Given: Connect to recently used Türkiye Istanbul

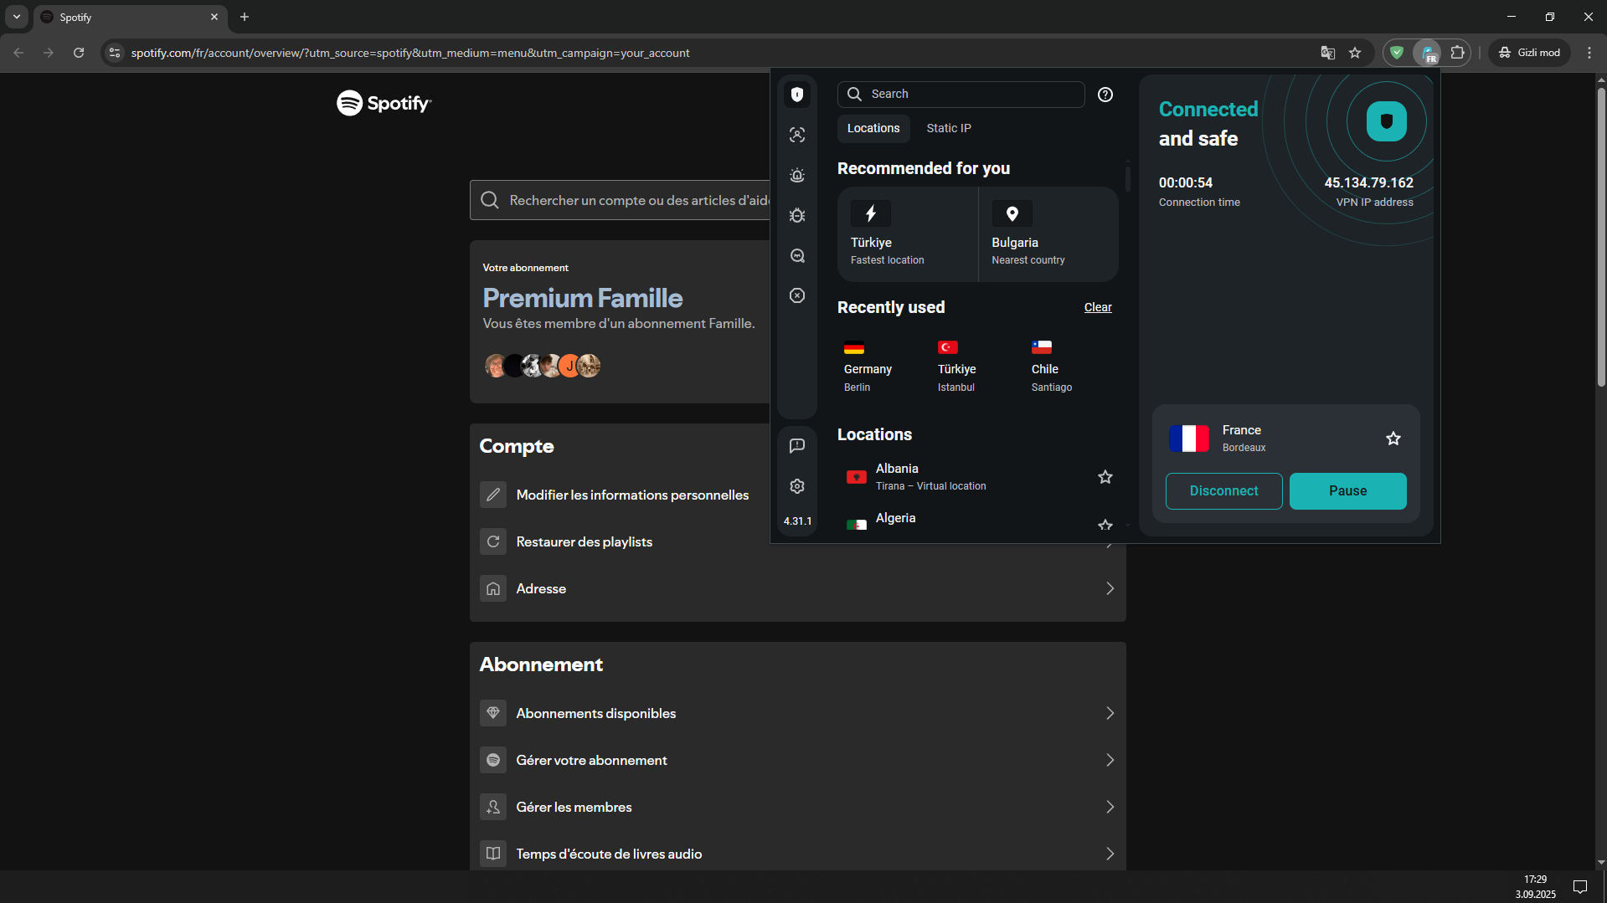Looking at the screenshot, I should click(957, 366).
